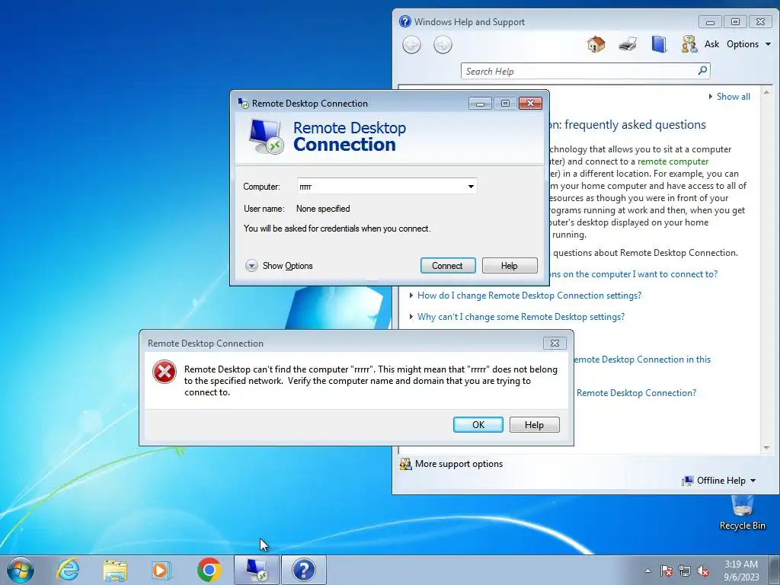Click the red error icon in dialog
Image resolution: width=780 pixels, height=585 pixels.
click(x=165, y=372)
